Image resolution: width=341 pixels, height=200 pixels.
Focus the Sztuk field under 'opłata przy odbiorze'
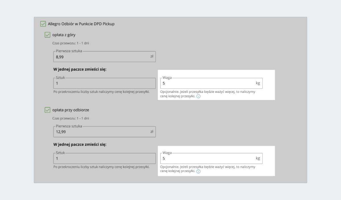[x=104, y=159]
